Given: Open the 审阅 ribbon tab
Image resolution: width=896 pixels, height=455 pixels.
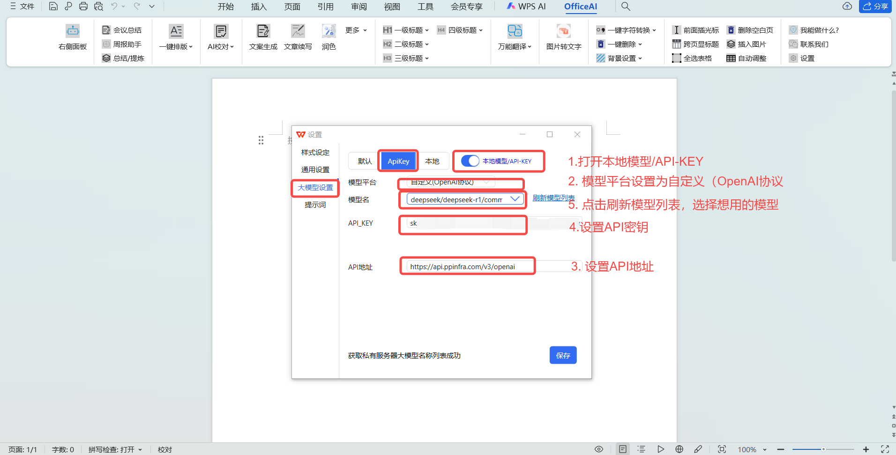Looking at the screenshot, I should point(359,7).
